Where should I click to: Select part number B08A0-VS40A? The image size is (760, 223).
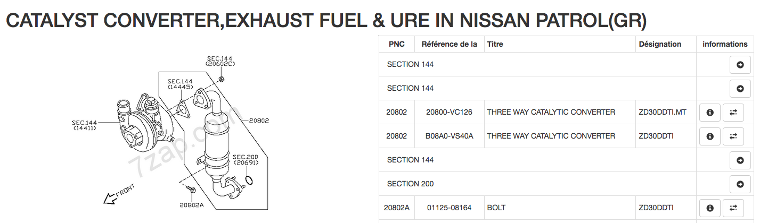click(x=449, y=136)
